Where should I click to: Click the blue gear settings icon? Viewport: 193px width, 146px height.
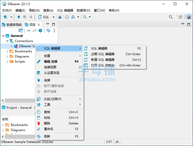pos(40,30)
